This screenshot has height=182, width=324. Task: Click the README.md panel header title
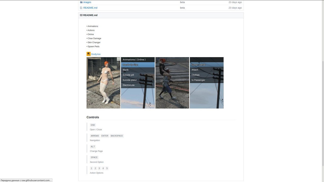point(90,15)
